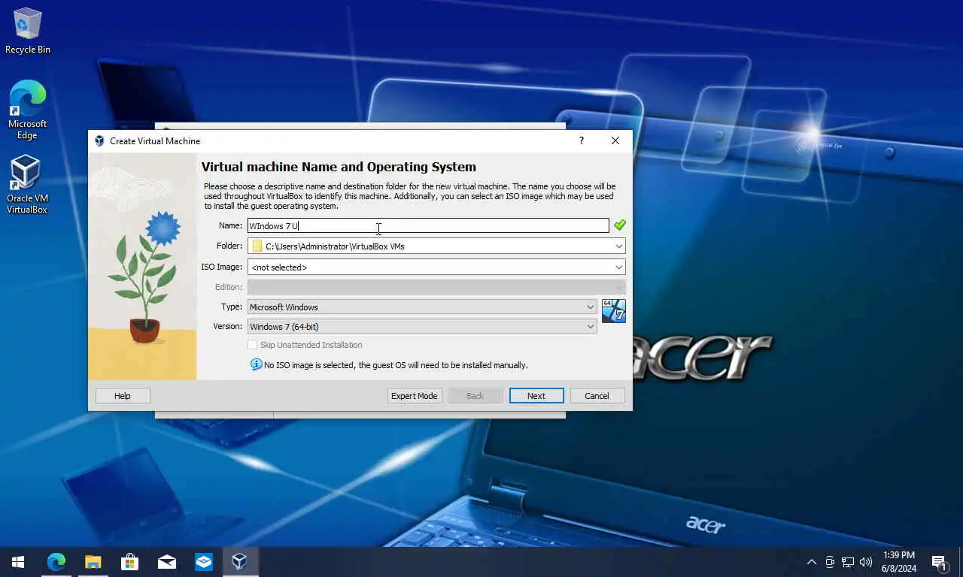Open the Windows Start menu
The width and height of the screenshot is (963, 577).
tap(18, 561)
